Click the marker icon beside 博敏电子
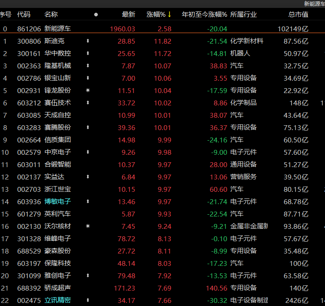325x306 pixels. [88, 202]
